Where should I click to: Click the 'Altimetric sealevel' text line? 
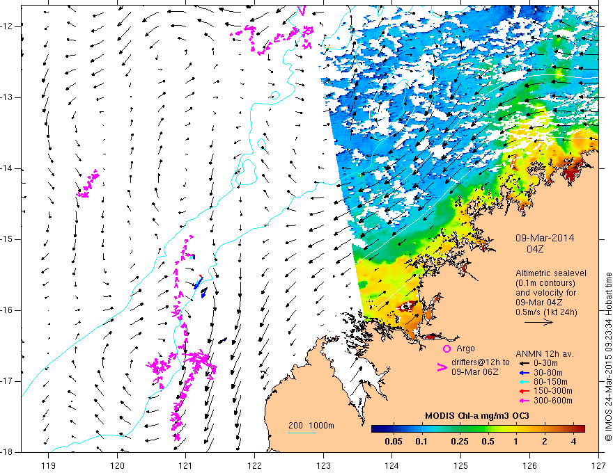(x=551, y=273)
